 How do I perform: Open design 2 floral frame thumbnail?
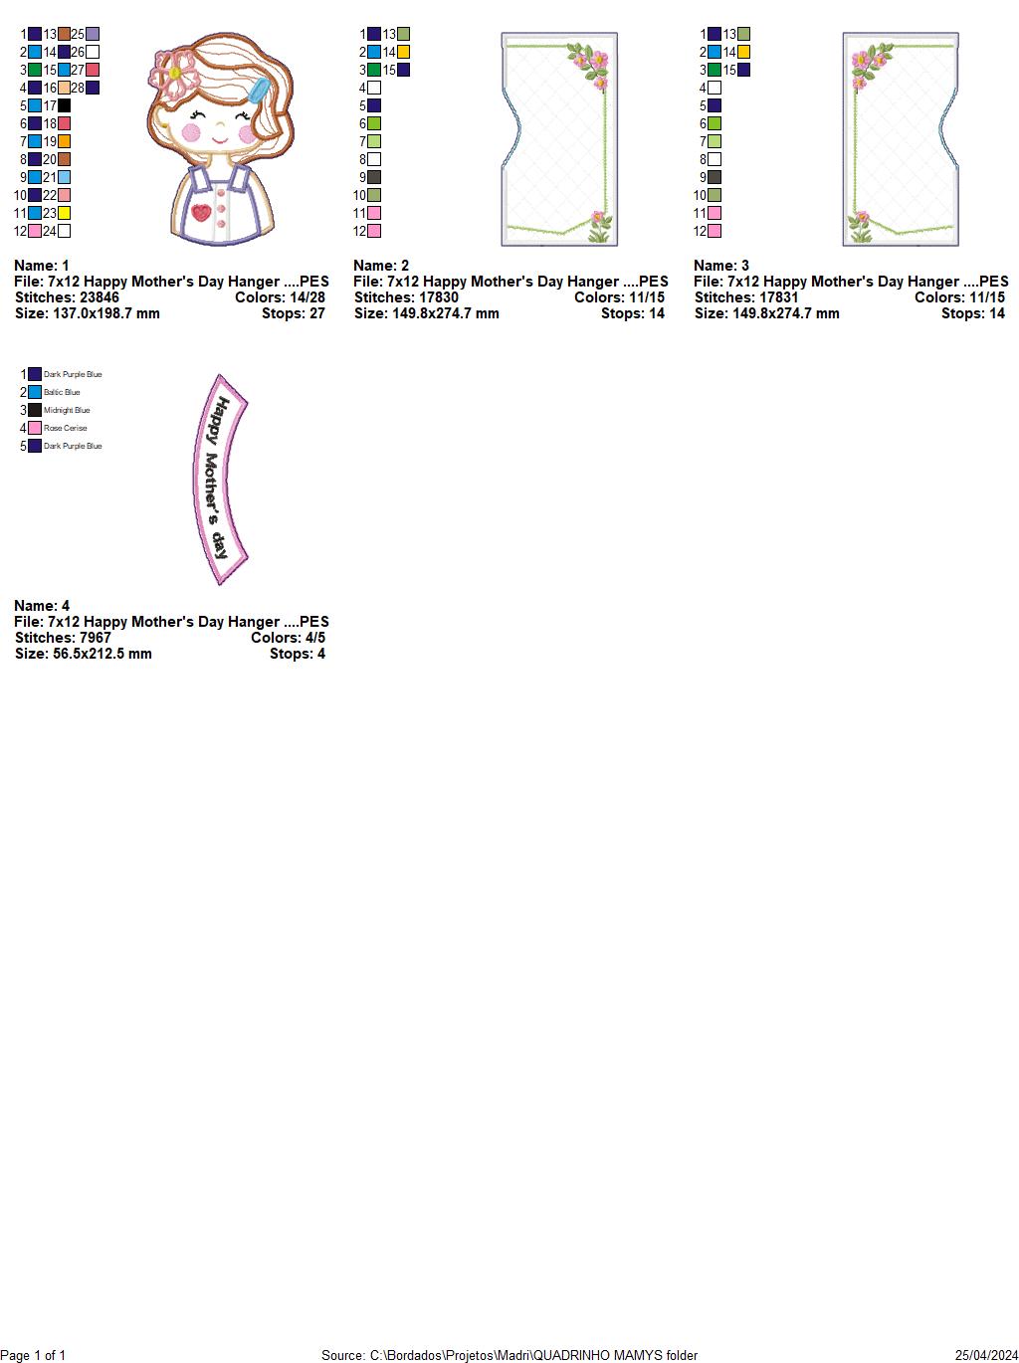pyautogui.click(x=560, y=139)
